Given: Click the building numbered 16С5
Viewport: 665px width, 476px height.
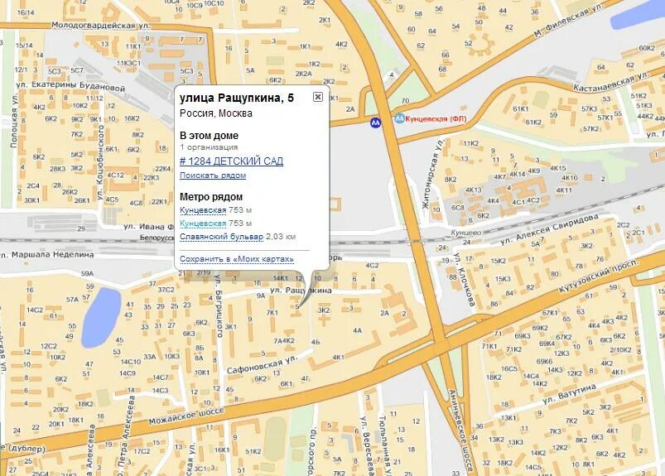Looking at the screenshot, I should point(509,368).
